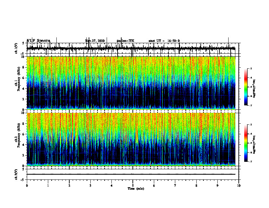The height and width of the screenshot is (208, 269).
Task: Click the "5" tick on the ch.1(V) axis
Action: 23,43
